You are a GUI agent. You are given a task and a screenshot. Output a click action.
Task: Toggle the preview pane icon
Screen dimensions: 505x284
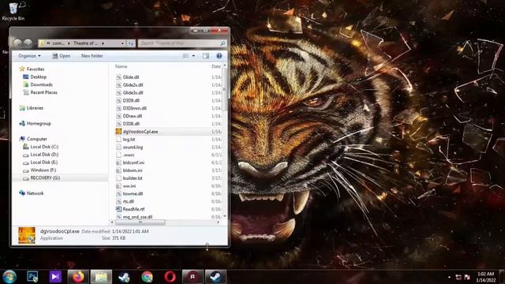(x=205, y=56)
